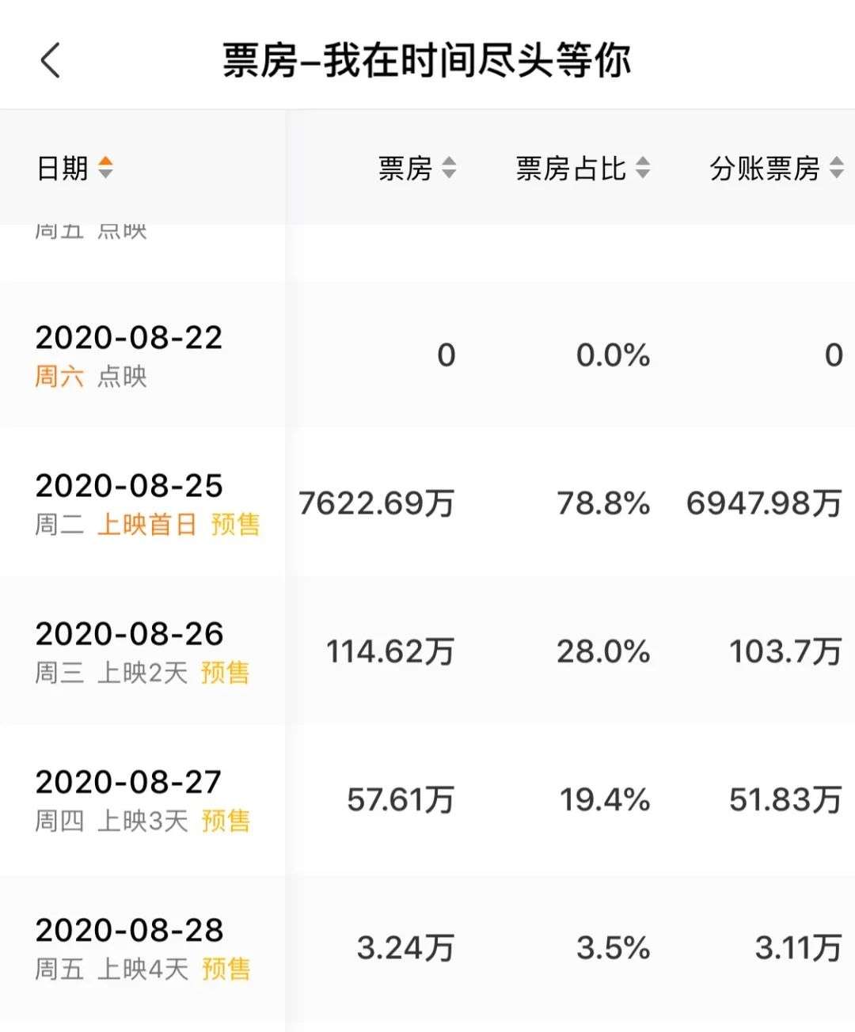The height and width of the screenshot is (1032, 855).
Task: Tap the back arrow icon
Action: pyautogui.click(x=50, y=60)
